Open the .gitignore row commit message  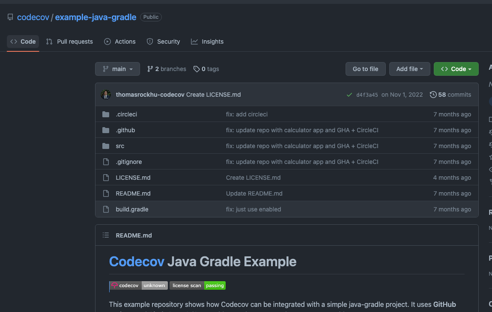pyautogui.click(x=302, y=162)
